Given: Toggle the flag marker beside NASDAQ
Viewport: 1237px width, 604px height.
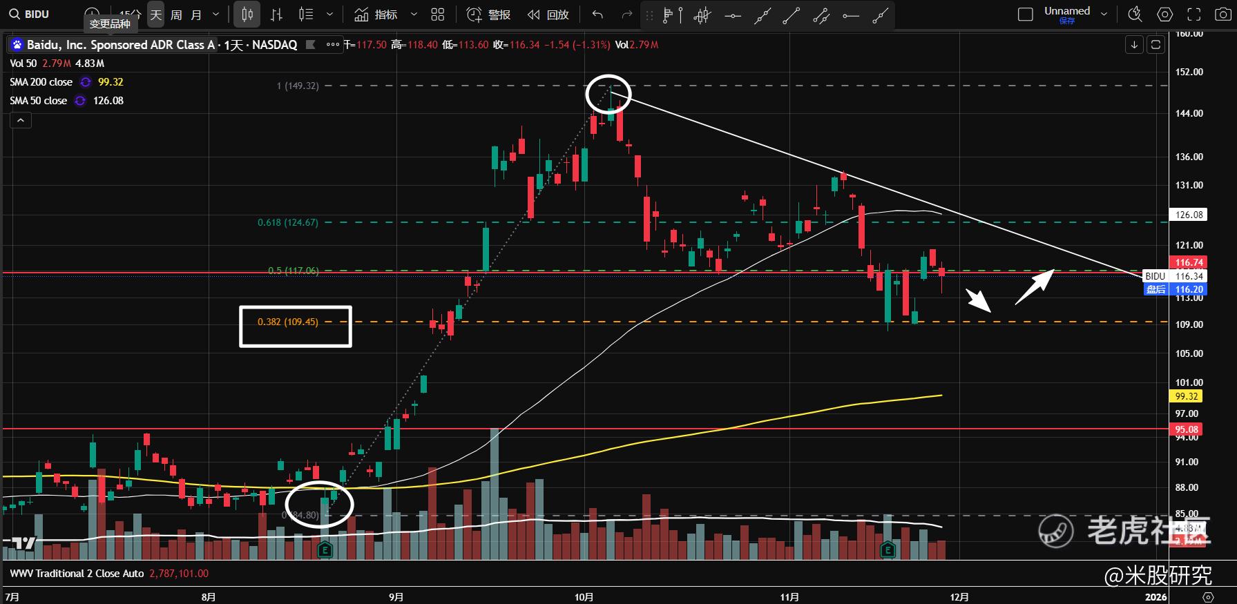Looking at the screenshot, I should pos(311,45).
